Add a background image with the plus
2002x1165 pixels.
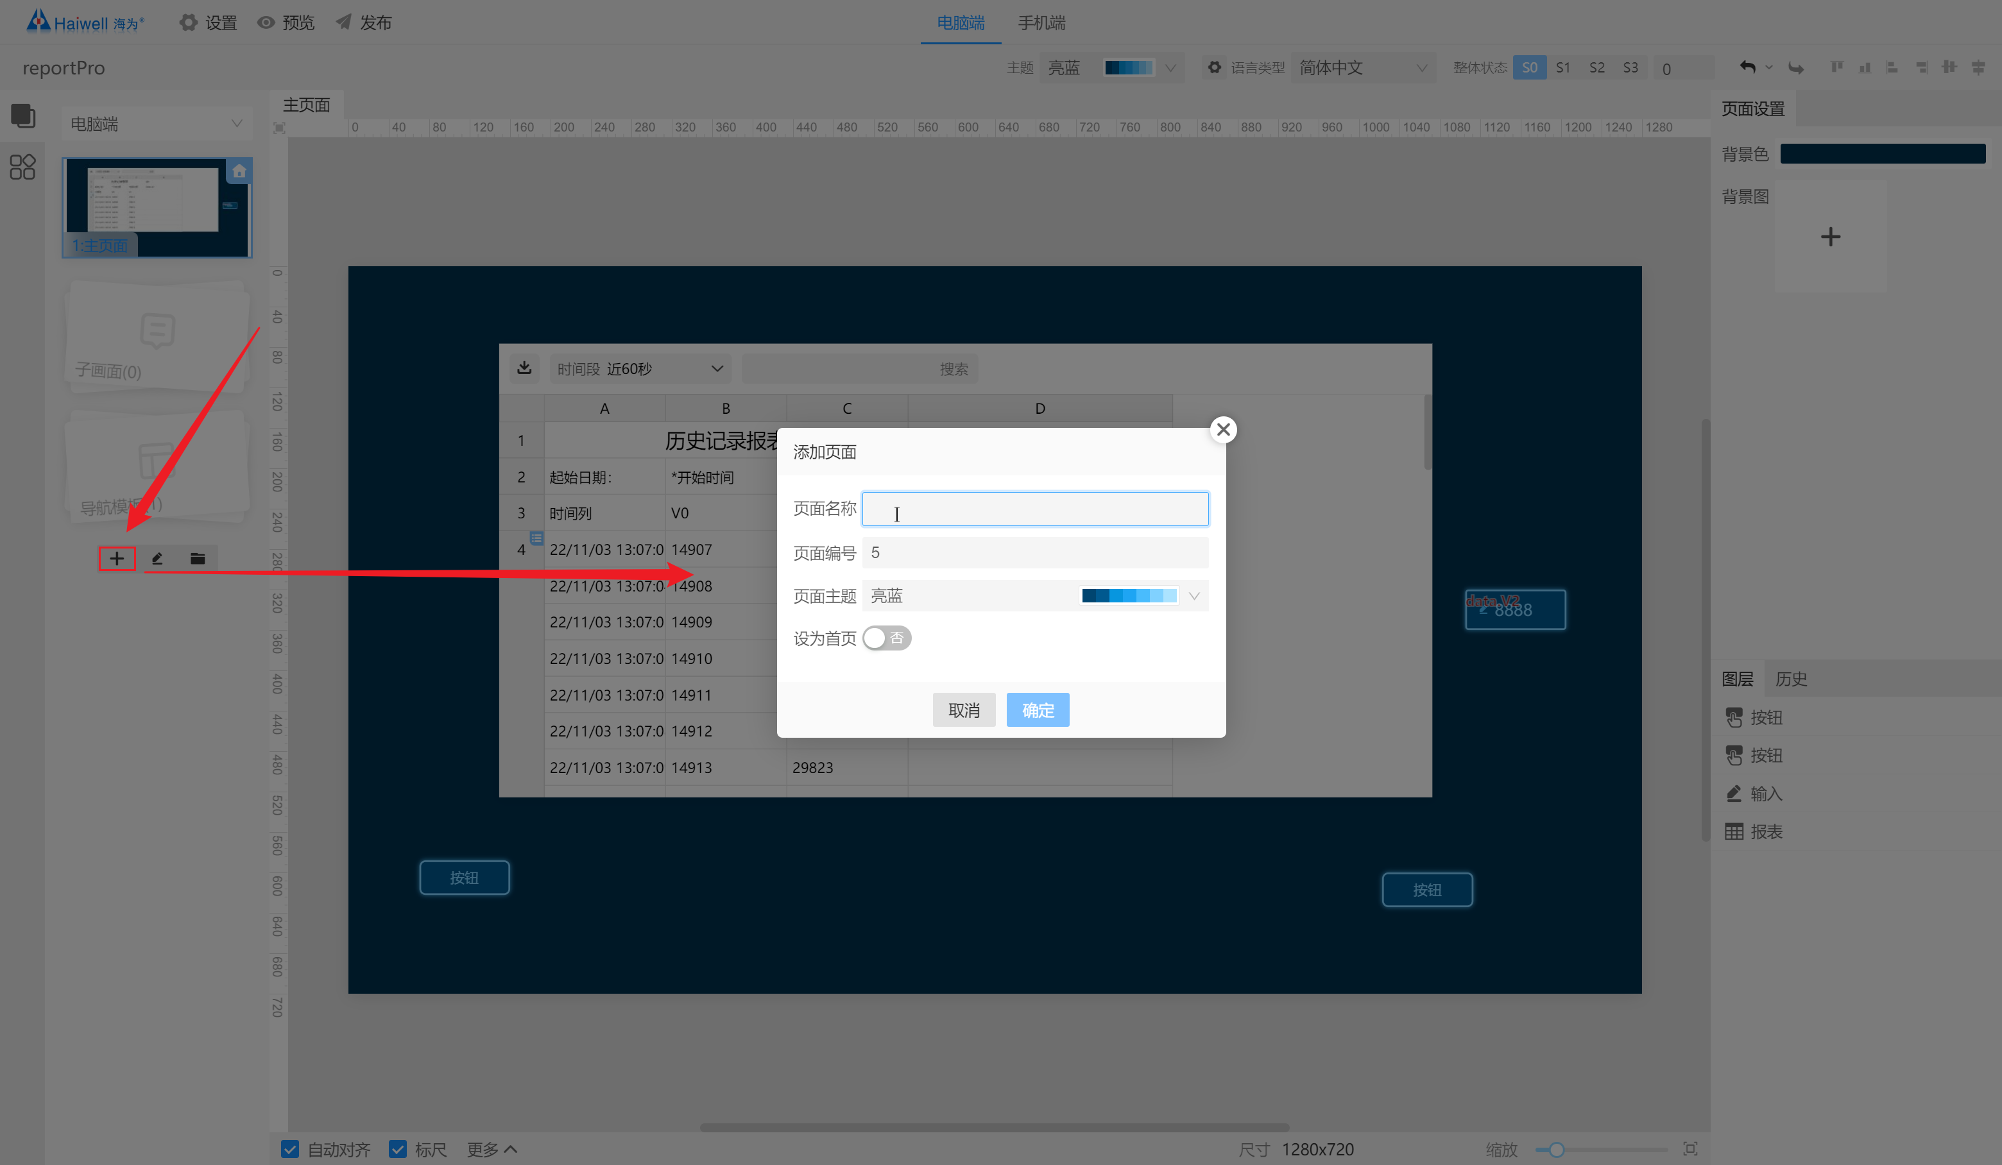coord(1831,237)
